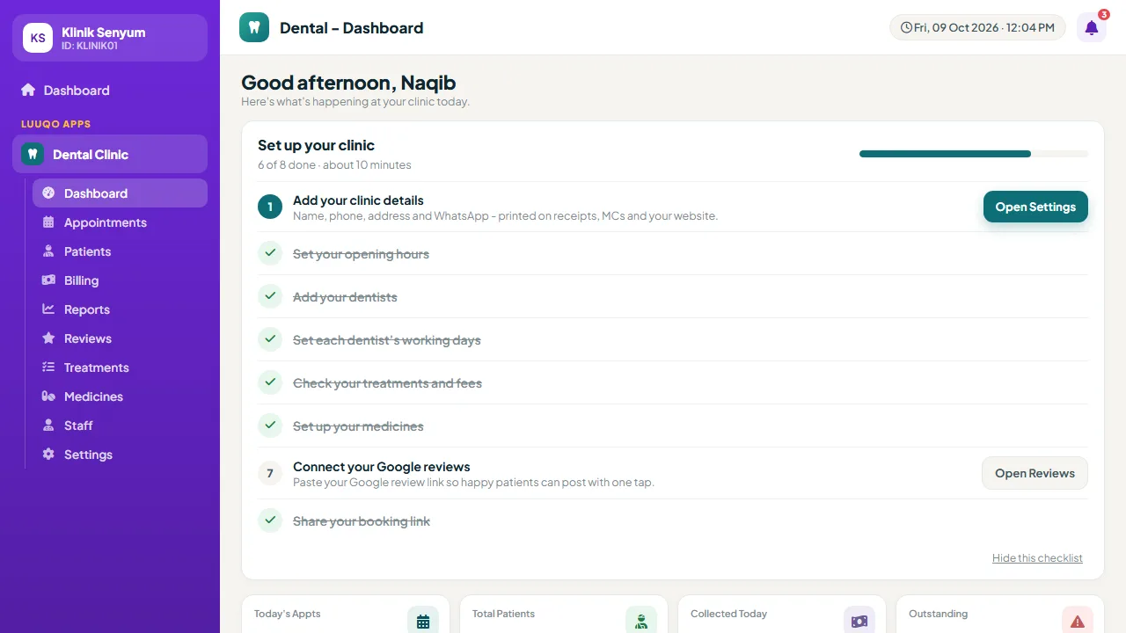Click the pills icon next to Medicines

tap(48, 397)
